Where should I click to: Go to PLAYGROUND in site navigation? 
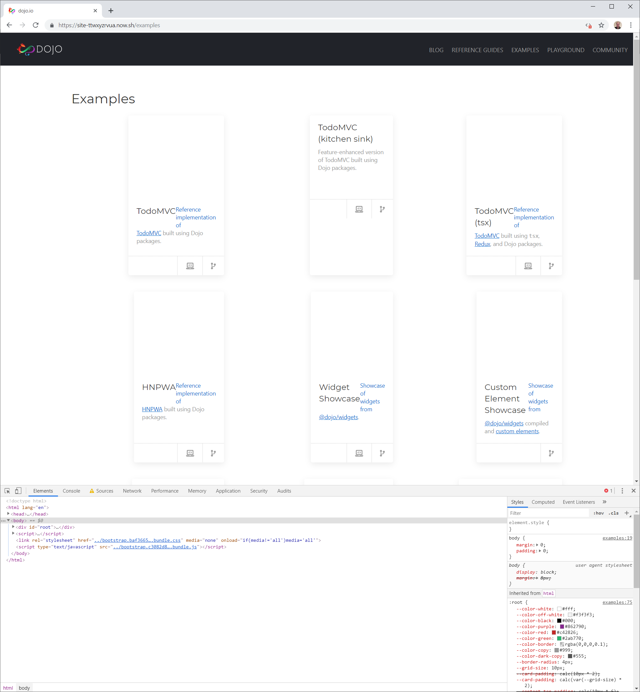coord(566,50)
